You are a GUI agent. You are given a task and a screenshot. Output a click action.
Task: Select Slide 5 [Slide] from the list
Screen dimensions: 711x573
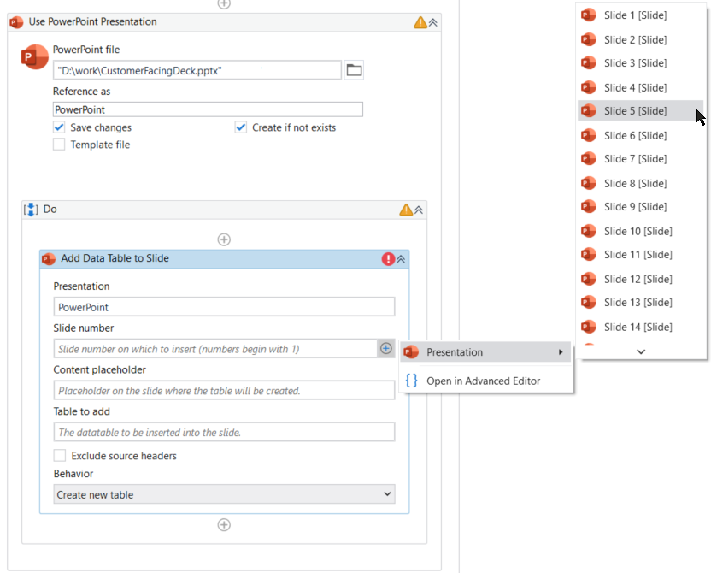[635, 111]
